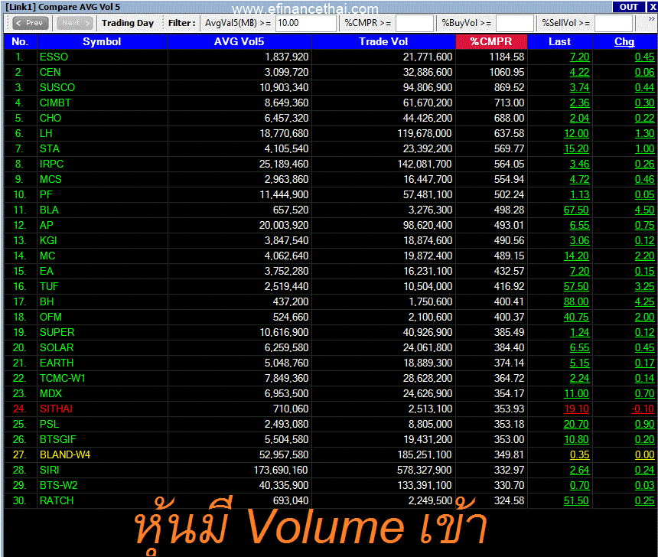The image size is (658, 557).
Task: Select the CEN symbol
Action: click(50, 72)
